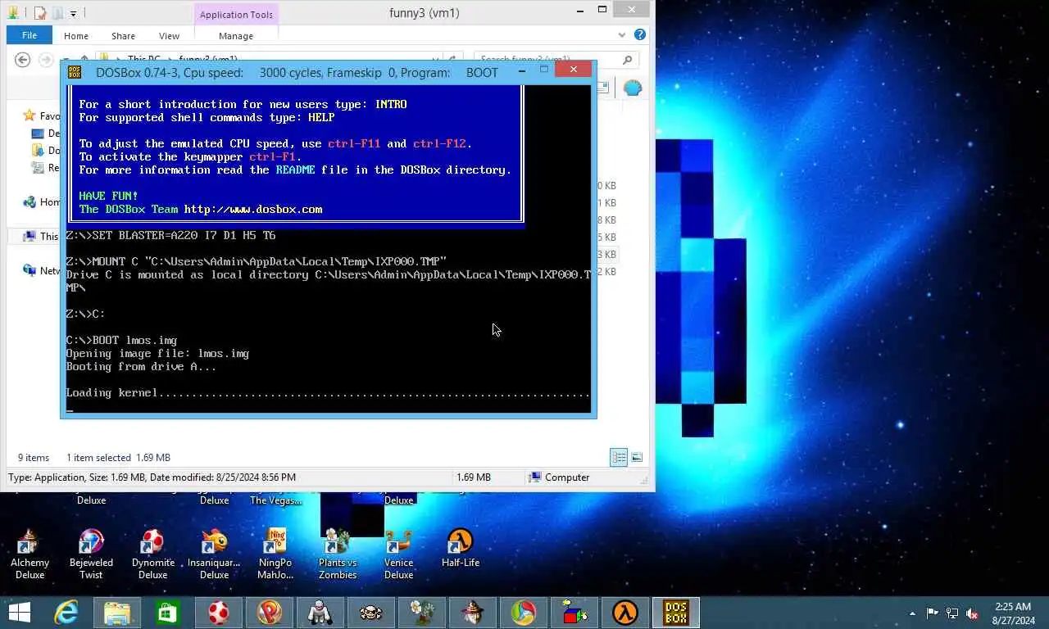Go back using Explorer's Back arrow
1049x629 pixels.
[23, 59]
